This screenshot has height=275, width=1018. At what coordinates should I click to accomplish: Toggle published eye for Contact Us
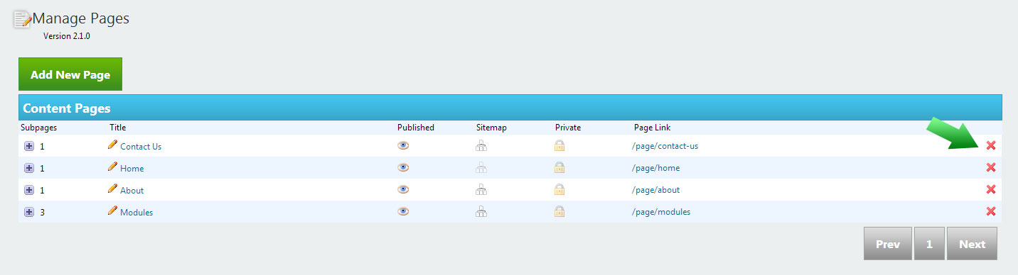pyautogui.click(x=403, y=145)
